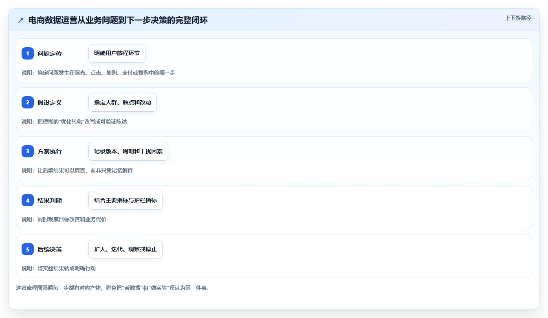Click the 结合主要指标与护栏指标 chip
548x318 pixels.
click(x=125, y=200)
